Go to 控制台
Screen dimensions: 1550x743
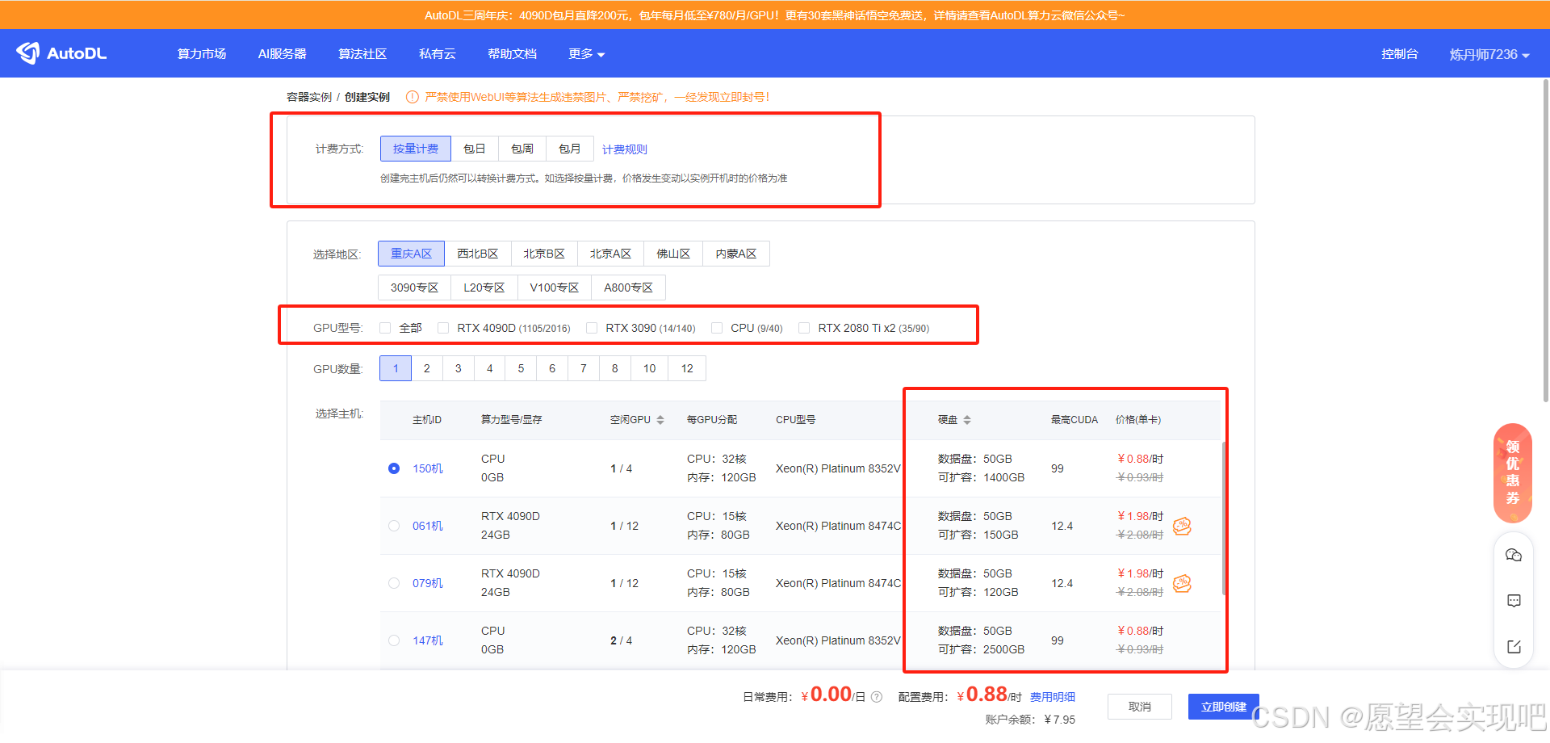coord(1400,54)
